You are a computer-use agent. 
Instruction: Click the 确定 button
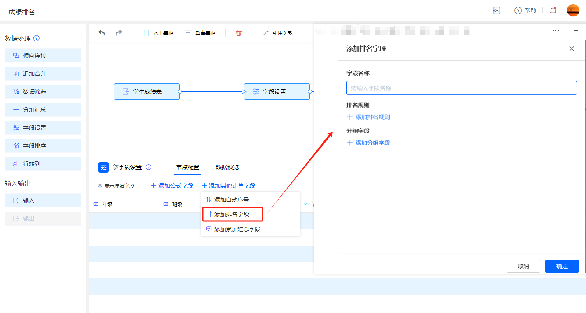[x=562, y=266]
